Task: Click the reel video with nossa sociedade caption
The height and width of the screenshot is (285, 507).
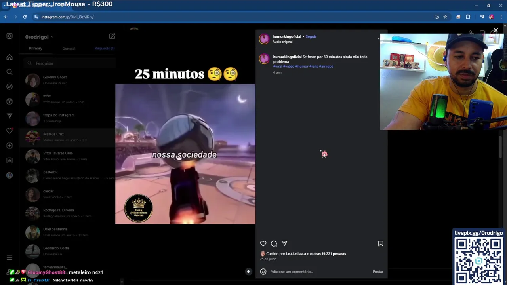Action: 185,154
